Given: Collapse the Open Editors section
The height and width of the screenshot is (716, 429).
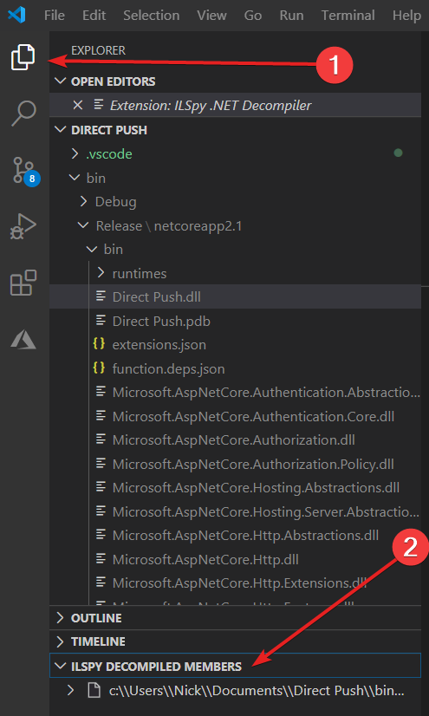Looking at the screenshot, I should pos(60,81).
